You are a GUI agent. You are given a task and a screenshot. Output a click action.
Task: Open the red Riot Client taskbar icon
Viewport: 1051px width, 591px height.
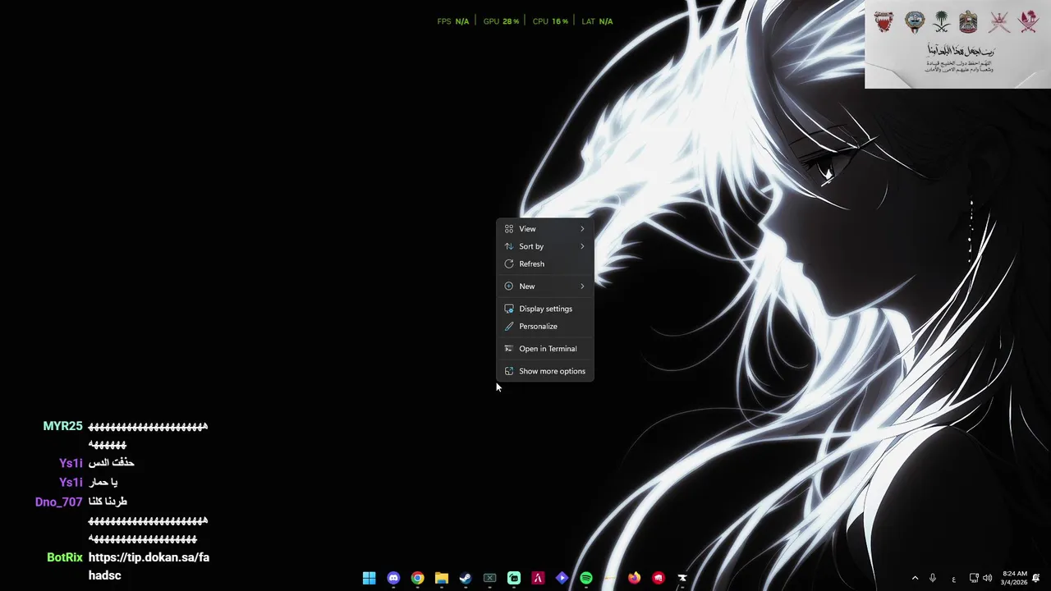659,578
